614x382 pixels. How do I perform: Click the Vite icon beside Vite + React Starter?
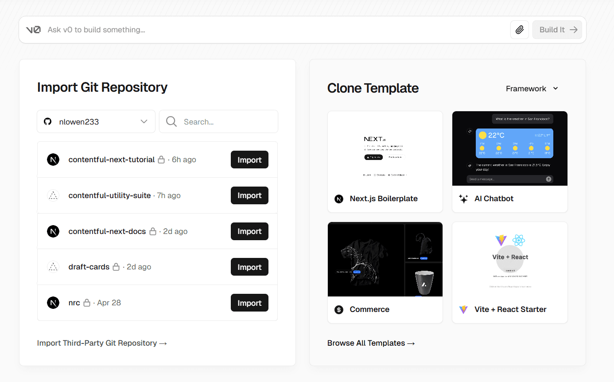point(463,309)
